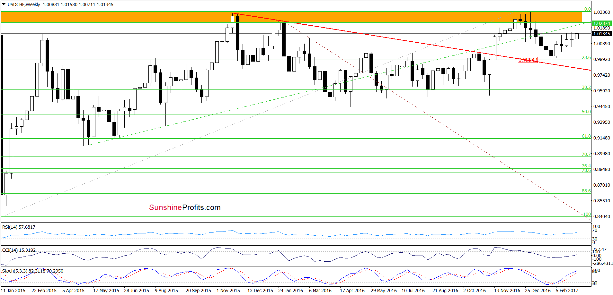The width and height of the screenshot is (613, 295).
Task: Click the 1 Nov 2015 date label
Action: coord(228,291)
